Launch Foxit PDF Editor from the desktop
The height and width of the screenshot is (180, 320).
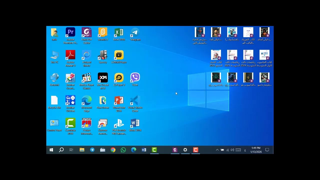[86, 36]
